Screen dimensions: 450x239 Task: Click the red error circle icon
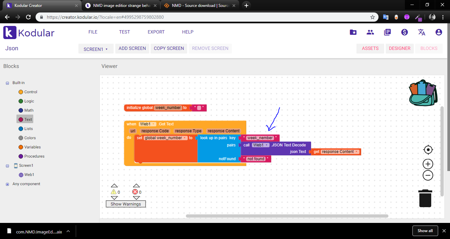(x=135, y=192)
